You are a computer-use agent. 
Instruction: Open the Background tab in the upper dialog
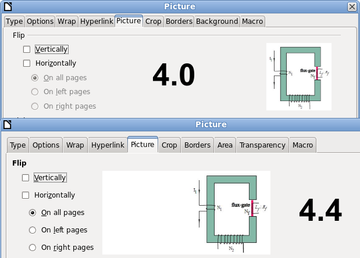[217, 21]
